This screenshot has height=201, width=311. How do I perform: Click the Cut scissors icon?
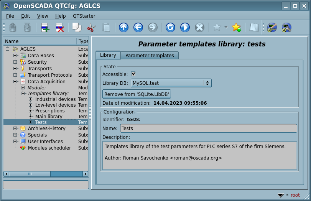coord(91,28)
